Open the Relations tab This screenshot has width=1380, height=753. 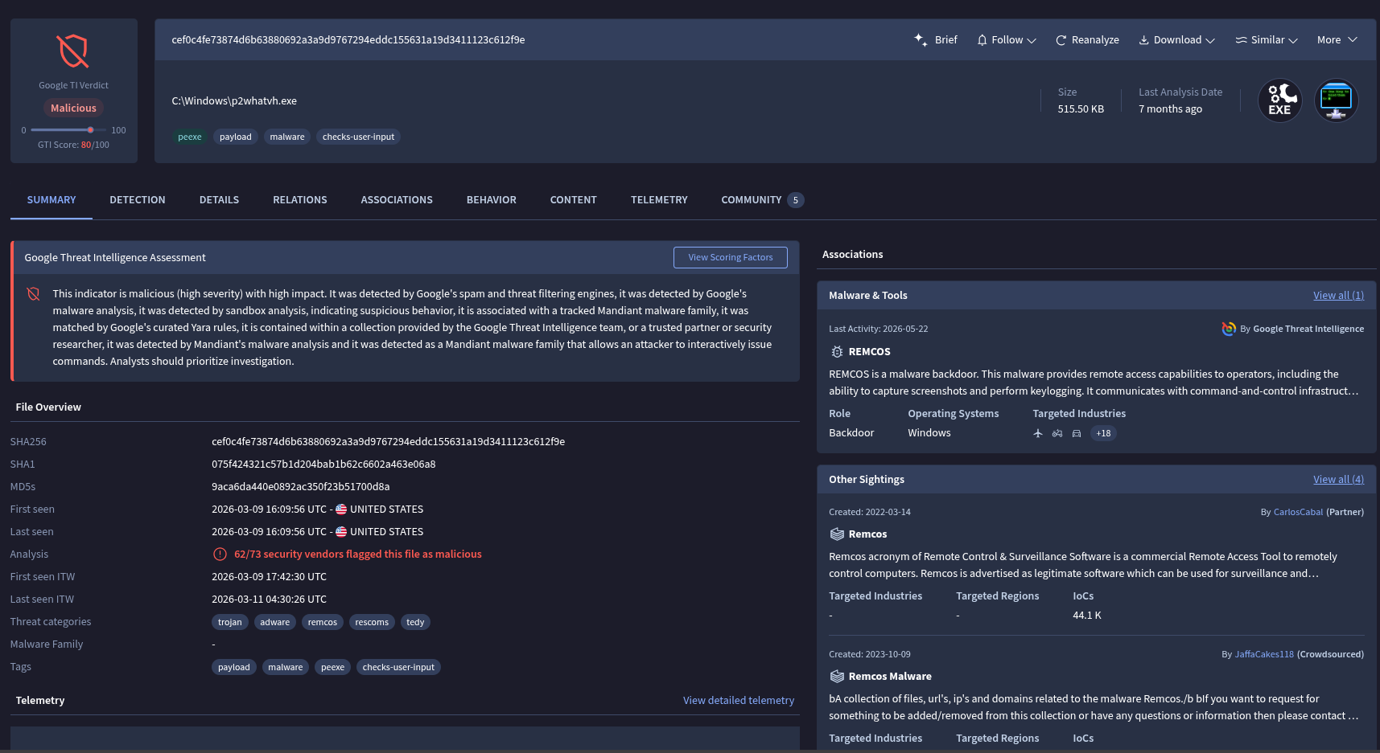click(300, 200)
